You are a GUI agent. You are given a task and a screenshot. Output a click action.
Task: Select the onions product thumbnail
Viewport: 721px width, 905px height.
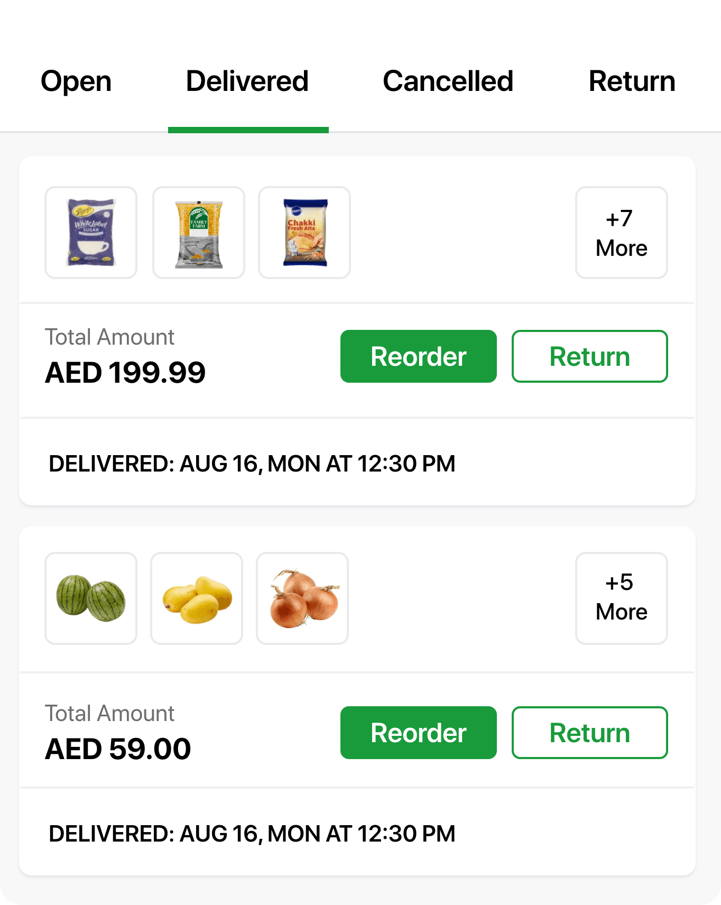pos(302,598)
